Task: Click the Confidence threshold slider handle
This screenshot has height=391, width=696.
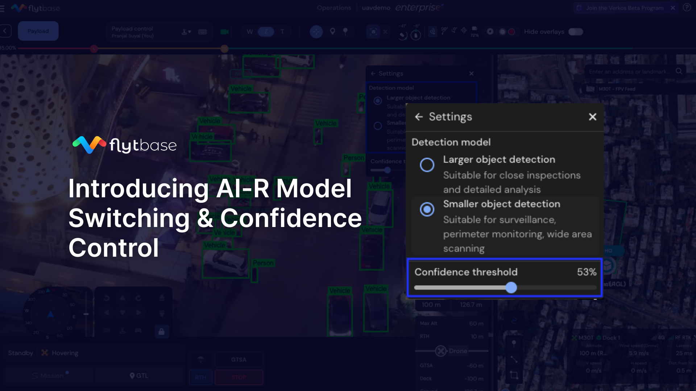Action: tap(511, 288)
